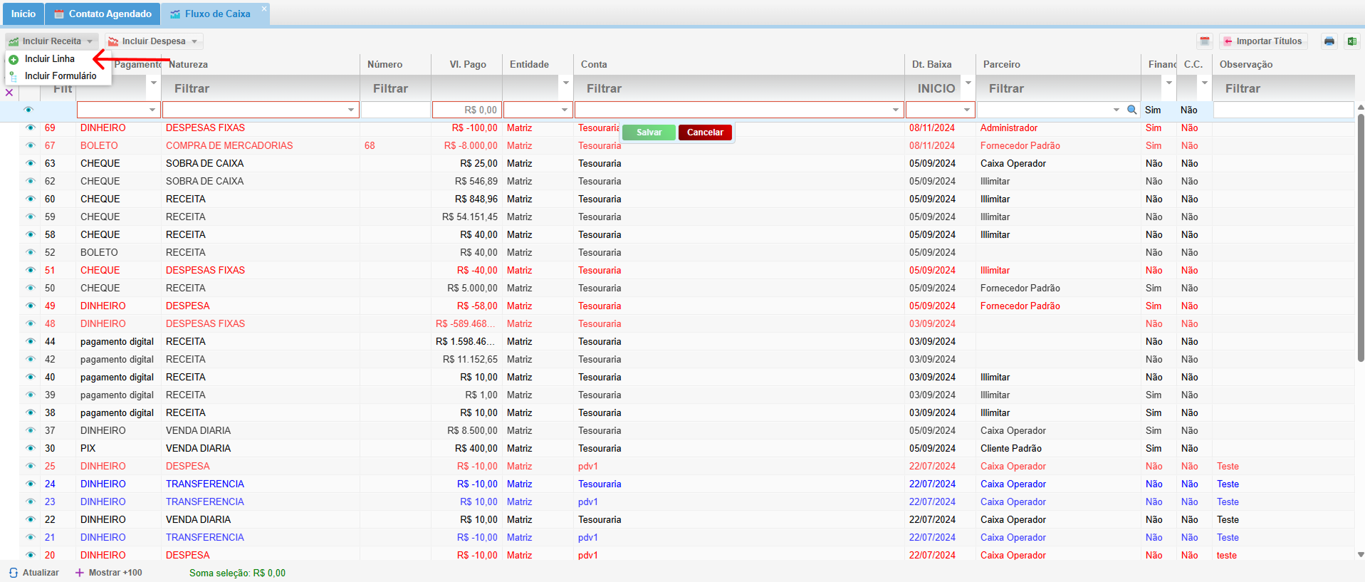Image resolution: width=1365 pixels, height=582 pixels.
Task: Click the plus icon beside Mostrar +100
Action: [80, 573]
